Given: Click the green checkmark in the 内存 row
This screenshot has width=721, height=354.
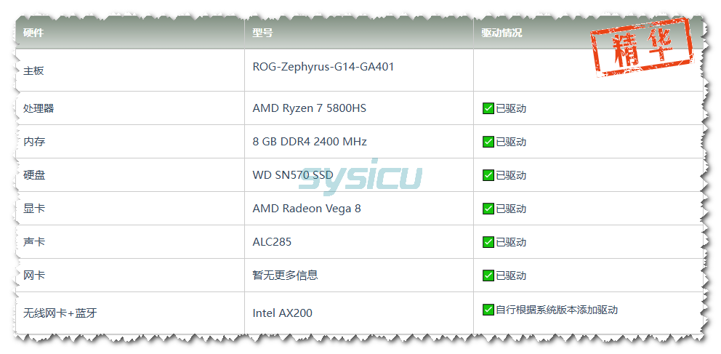Looking at the screenshot, I should (x=488, y=142).
